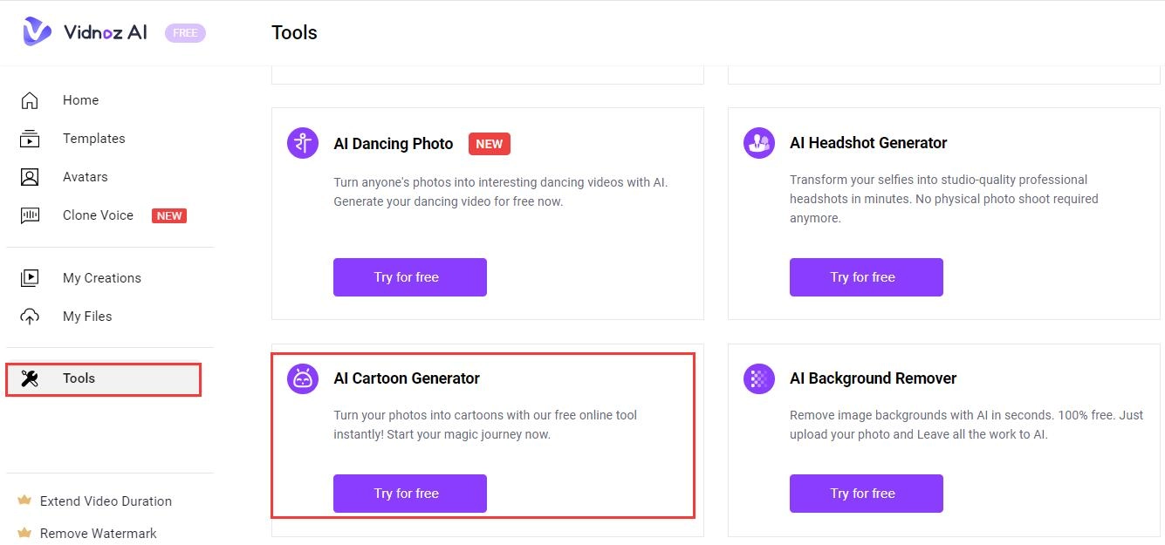Go to My Creations in sidebar
Viewport: 1165px width, 545px height.
click(x=101, y=278)
